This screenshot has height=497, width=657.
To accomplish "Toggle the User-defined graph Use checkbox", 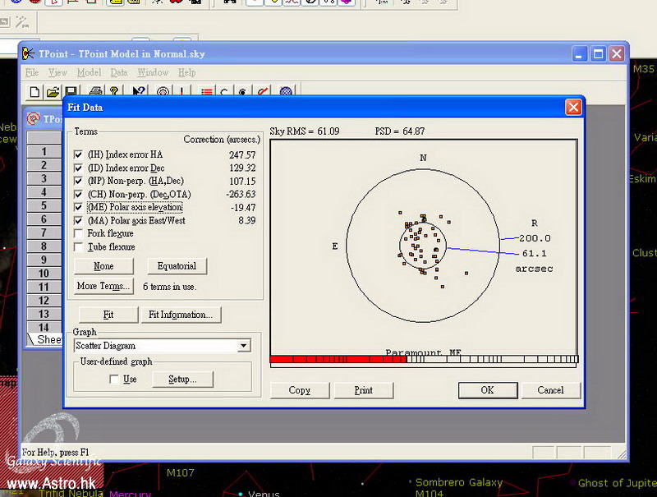I will (x=114, y=379).
